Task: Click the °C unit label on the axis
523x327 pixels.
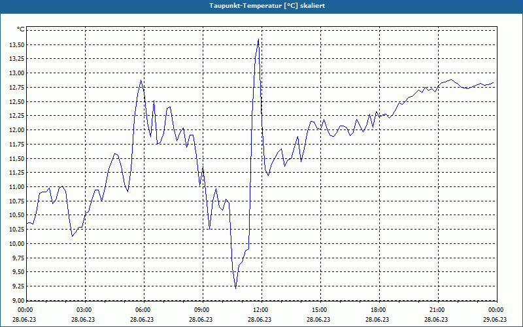Action: [x=21, y=29]
